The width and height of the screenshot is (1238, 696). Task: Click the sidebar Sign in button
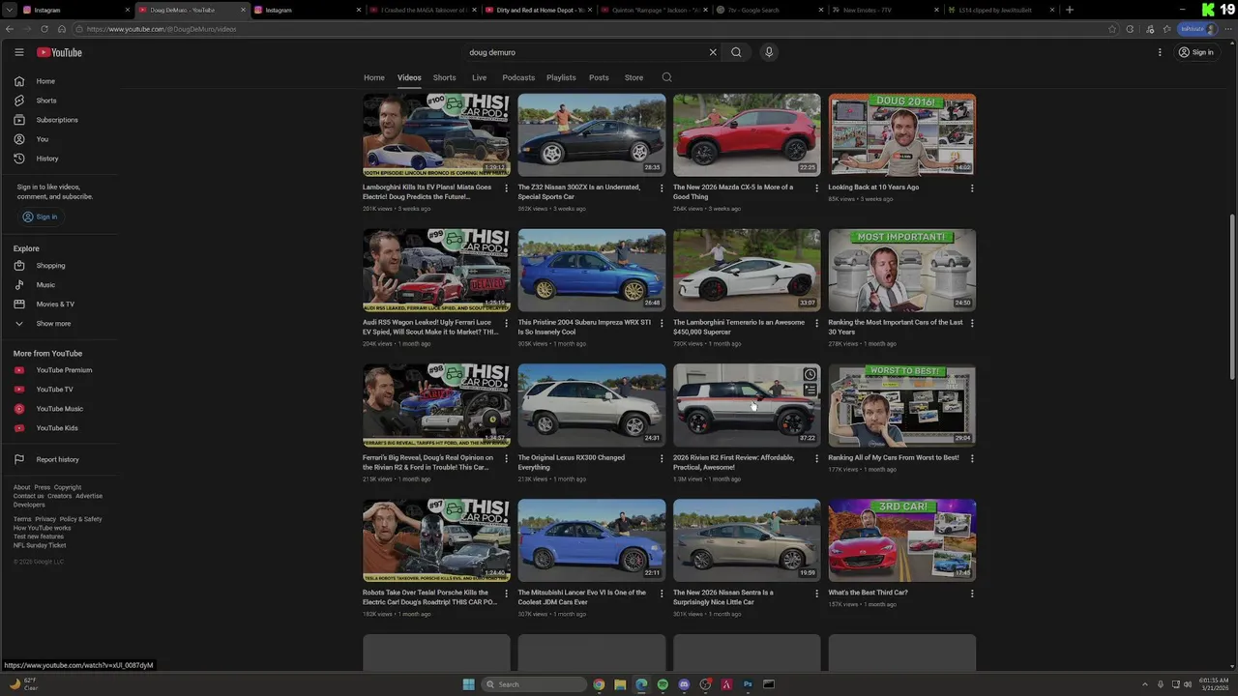tap(40, 217)
